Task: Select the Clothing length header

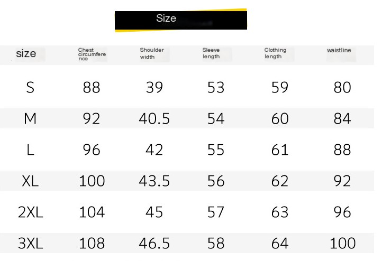Action: pyautogui.click(x=275, y=53)
